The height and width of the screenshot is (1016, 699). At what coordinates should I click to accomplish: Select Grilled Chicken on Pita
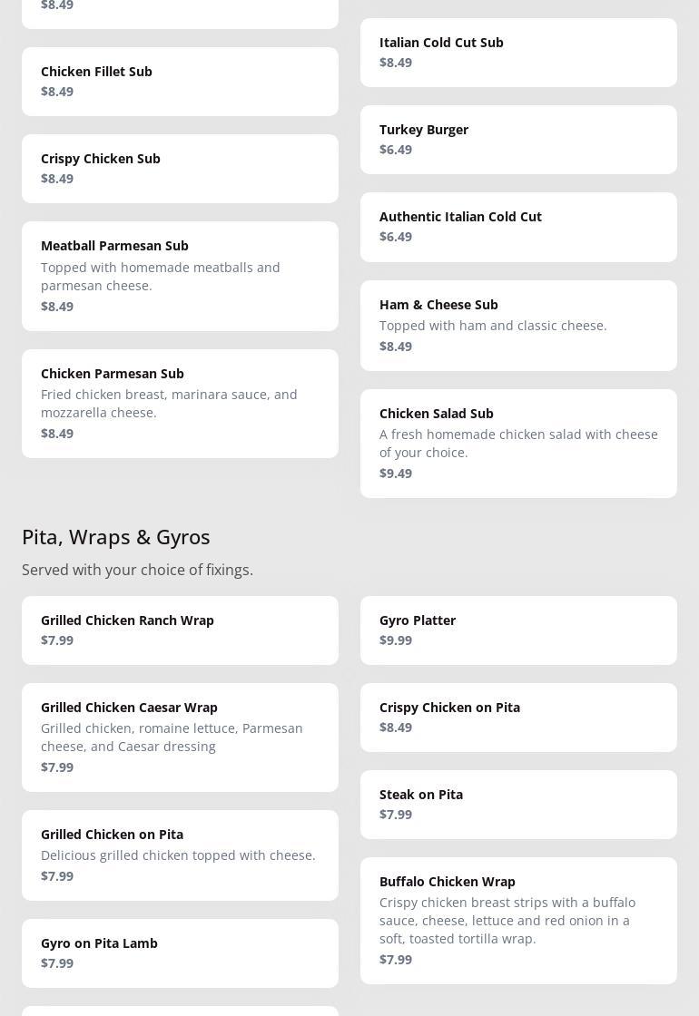[x=180, y=855]
